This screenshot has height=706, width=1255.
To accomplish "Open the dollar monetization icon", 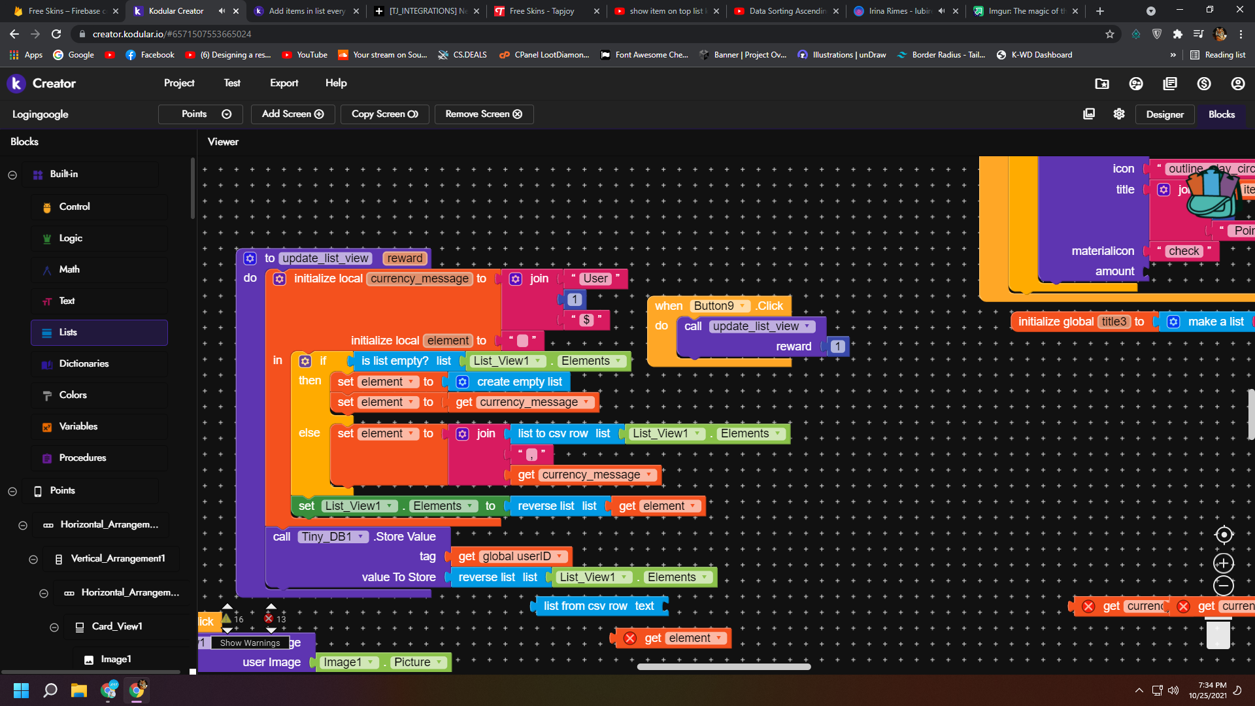I will (x=1203, y=84).
